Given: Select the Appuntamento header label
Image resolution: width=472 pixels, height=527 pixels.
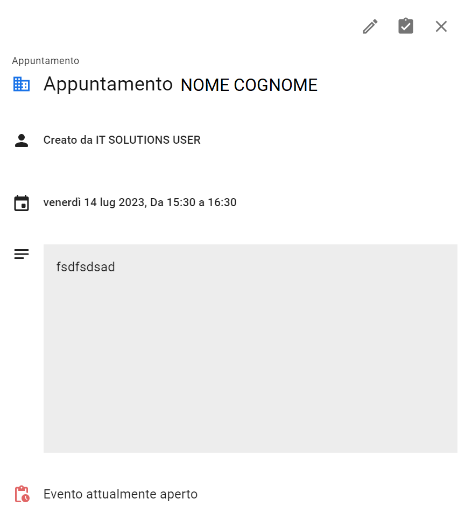Looking at the screenshot, I should (x=46, y=60).
